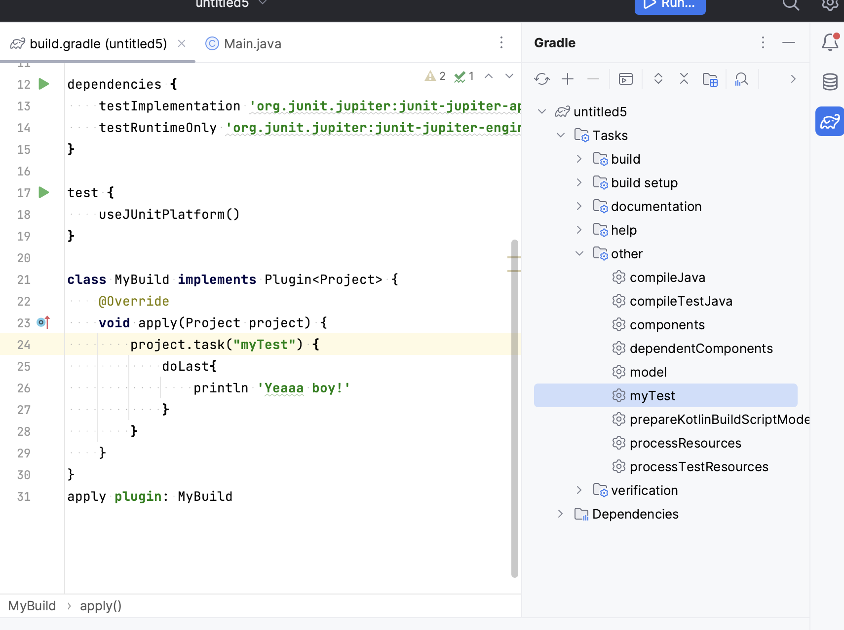Reload all Gradle projects
This screenshot has height=630, width=844.
541,79
